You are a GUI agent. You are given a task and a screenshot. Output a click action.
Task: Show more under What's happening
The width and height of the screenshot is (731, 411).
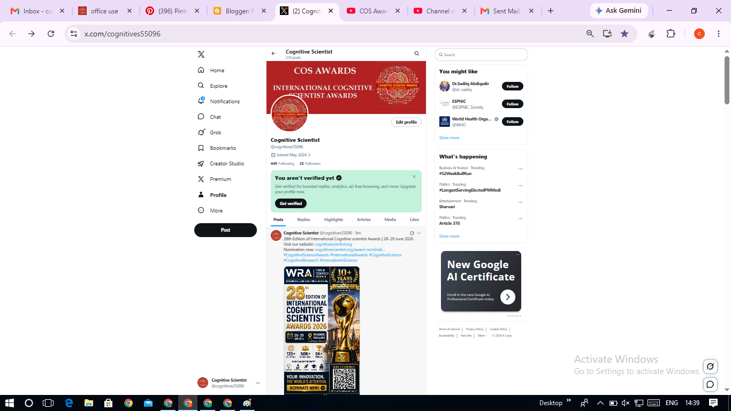449,236
